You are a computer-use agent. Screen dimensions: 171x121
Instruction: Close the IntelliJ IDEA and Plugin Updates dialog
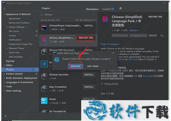pyautogui.click(x=113, y=53)
